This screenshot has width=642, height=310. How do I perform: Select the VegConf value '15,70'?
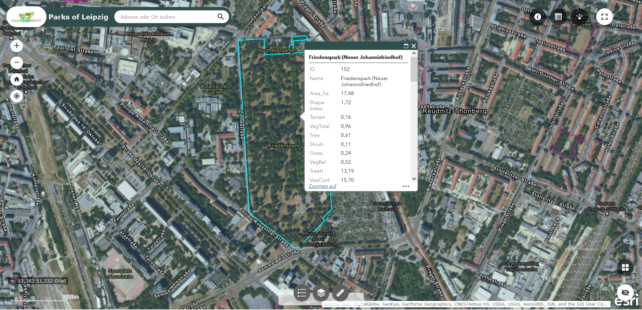347,180
